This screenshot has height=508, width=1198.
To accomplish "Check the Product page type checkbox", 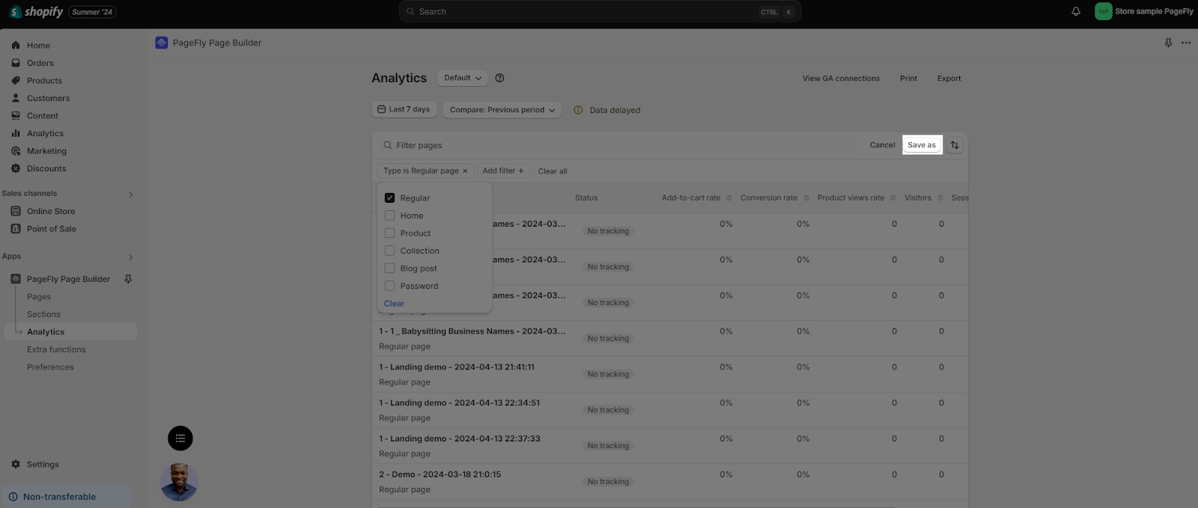I will (x=389, y=233).
